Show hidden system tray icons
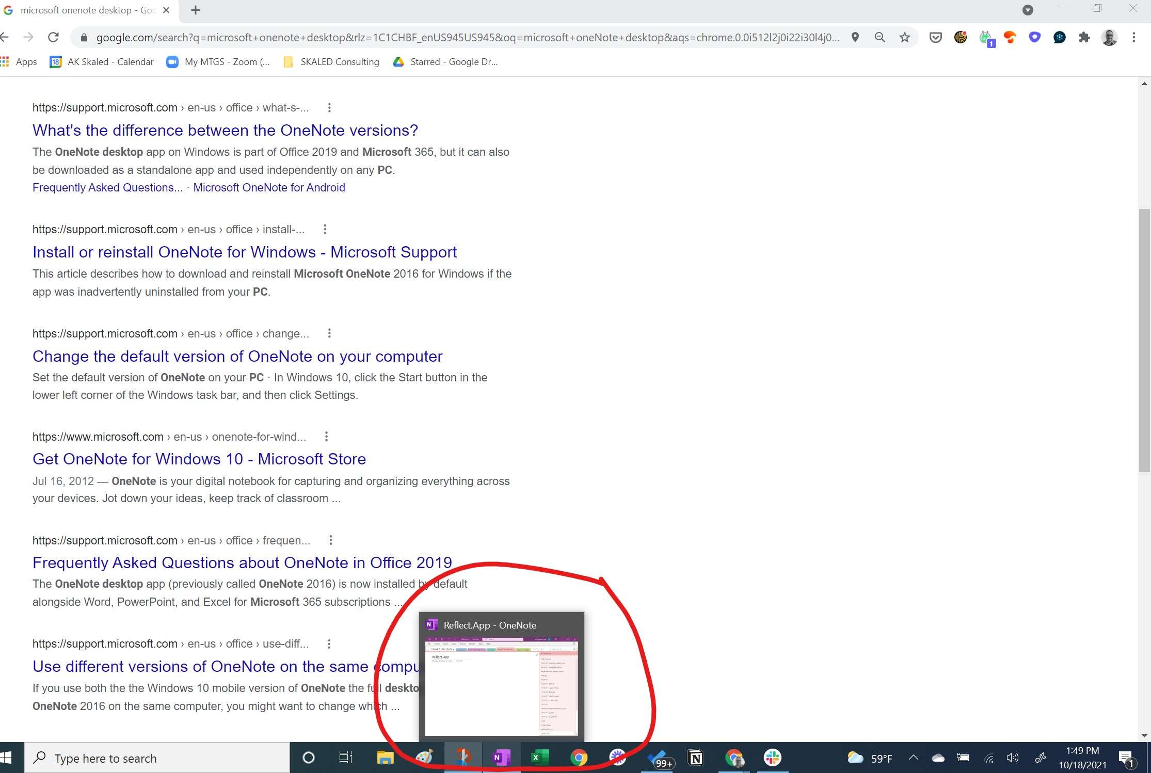Screen dimensions: 1151x773 coord(914,758)
